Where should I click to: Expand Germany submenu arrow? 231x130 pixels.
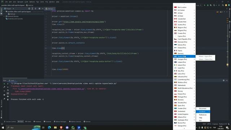(x=194, y=53)
